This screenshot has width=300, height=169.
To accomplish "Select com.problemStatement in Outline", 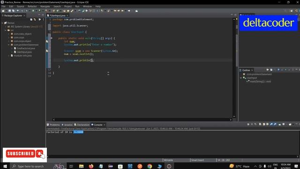I will coord(257,74).
